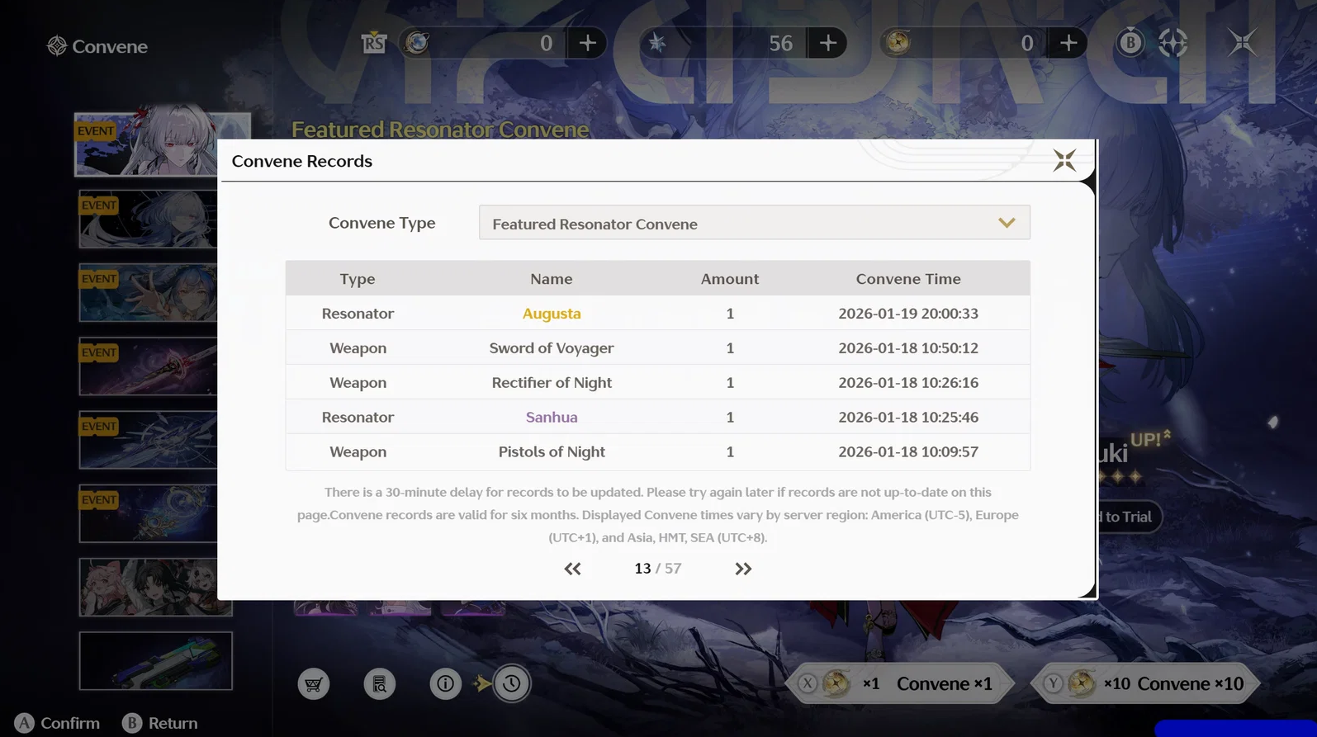Click the Convene ×1 button
The width and height of the screenshot is (1317, 737).
pos(902,684)
